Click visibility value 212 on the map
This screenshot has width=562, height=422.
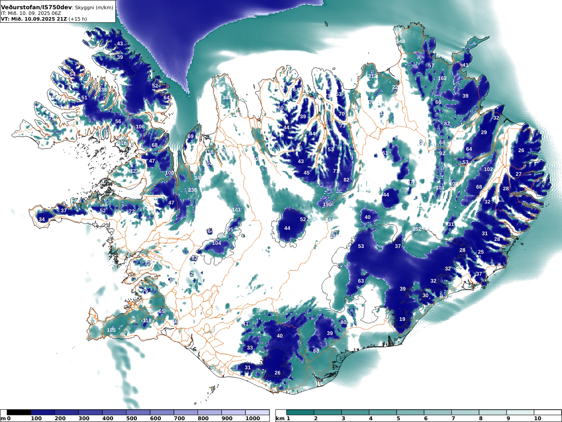(372, 76)
